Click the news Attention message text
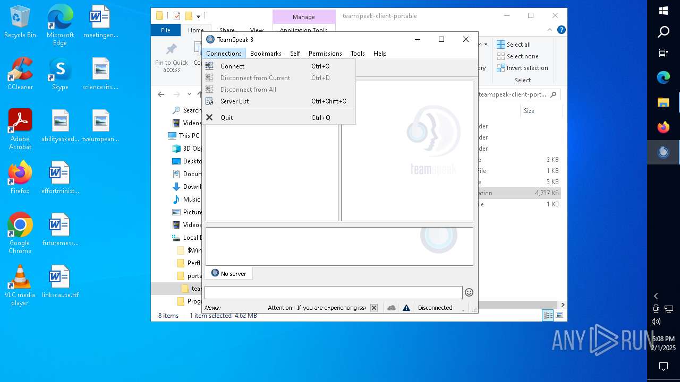 (x=317, y=308)
